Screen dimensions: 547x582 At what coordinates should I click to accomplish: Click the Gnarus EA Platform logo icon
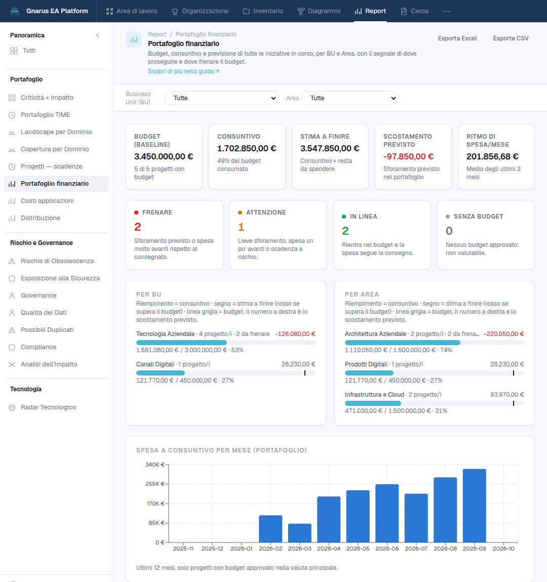point(15,11)
